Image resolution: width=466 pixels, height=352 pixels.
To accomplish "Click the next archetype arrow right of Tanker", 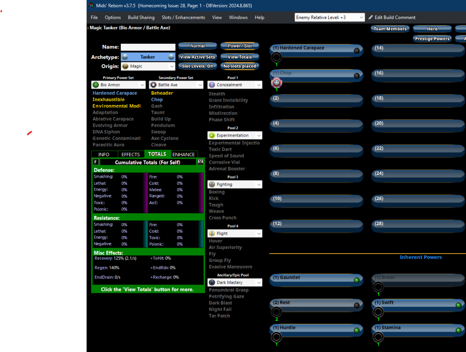I will [x=171, y=57].
